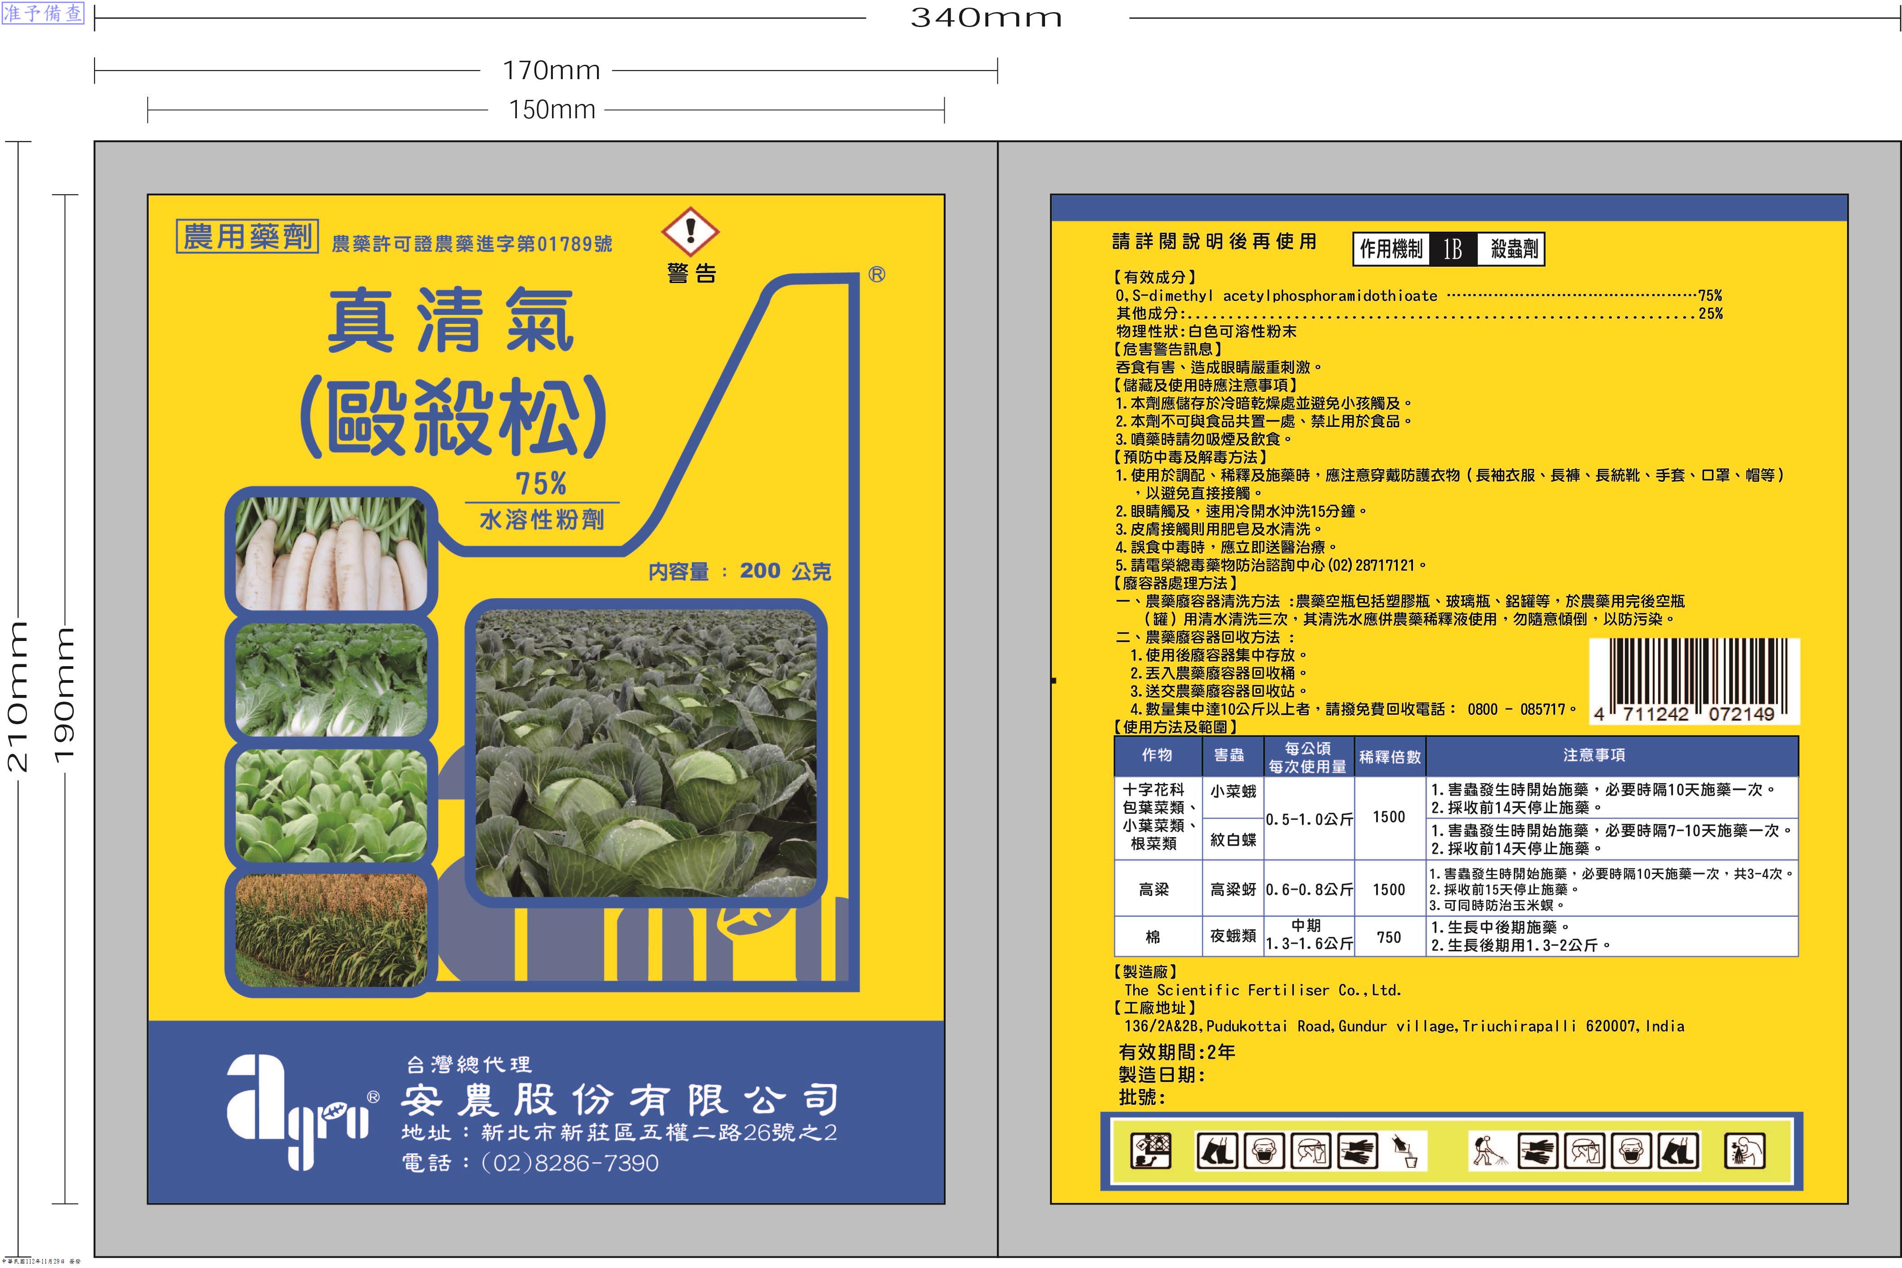This screenshot has width=1902, height=1268.
Task: Click the 夜蛾類 pest cell
Action: click(1233, 936)
